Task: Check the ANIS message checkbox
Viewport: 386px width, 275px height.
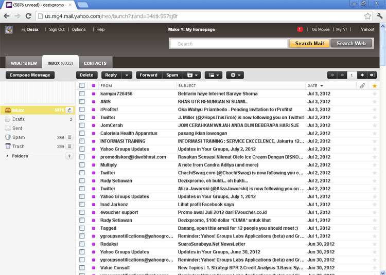Action: [82, 101]
